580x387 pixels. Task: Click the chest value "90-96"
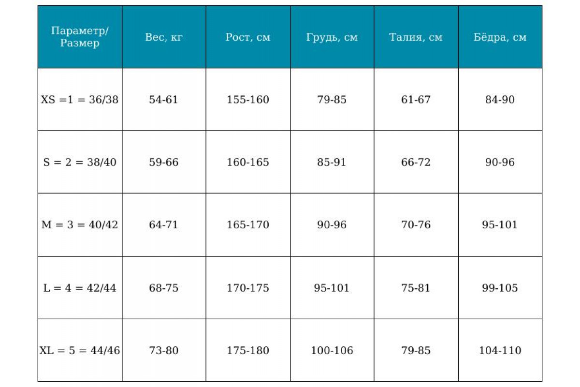tap(332, 225)
